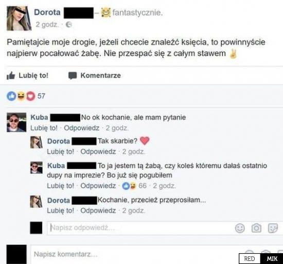Screen dimensions: 283x264
Task: Open the sticker picker in the reply box
Action: tap(273, 228)
